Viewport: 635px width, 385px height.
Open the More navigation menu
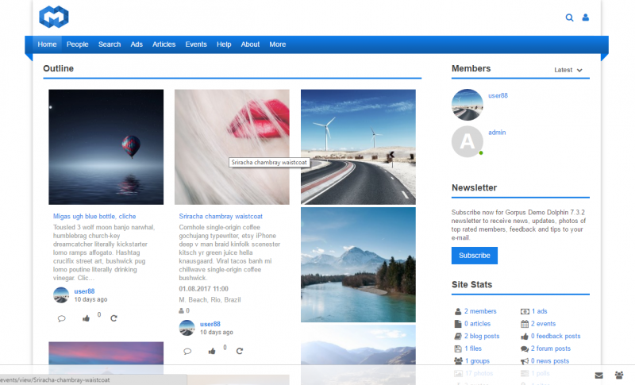[x=278, y=44]
